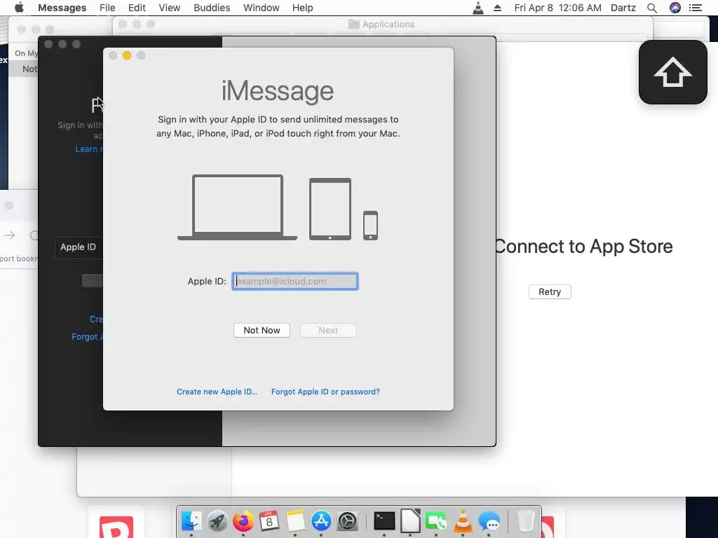Open the Buddies menu
This screenshot has width=718, height=538.
[212, 8]
